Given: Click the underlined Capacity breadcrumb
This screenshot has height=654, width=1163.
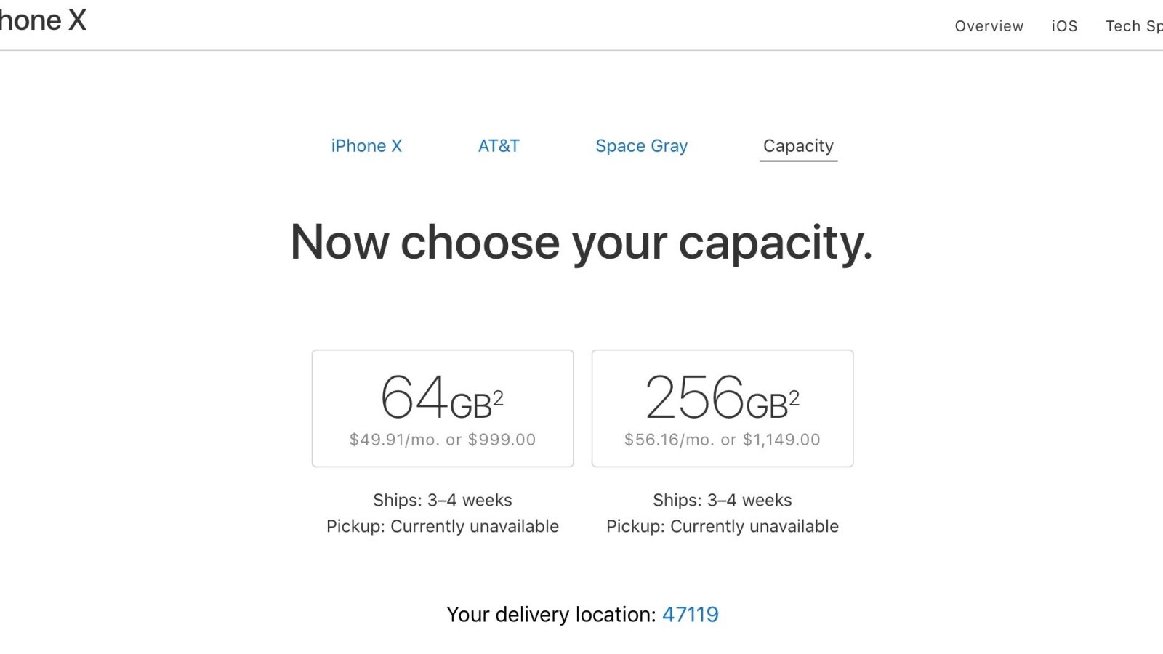Looking at the screenshot, I should [x=798, y=145].
